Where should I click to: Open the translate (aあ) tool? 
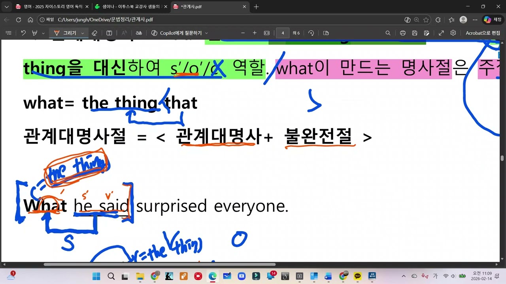(x=139, y=33)
